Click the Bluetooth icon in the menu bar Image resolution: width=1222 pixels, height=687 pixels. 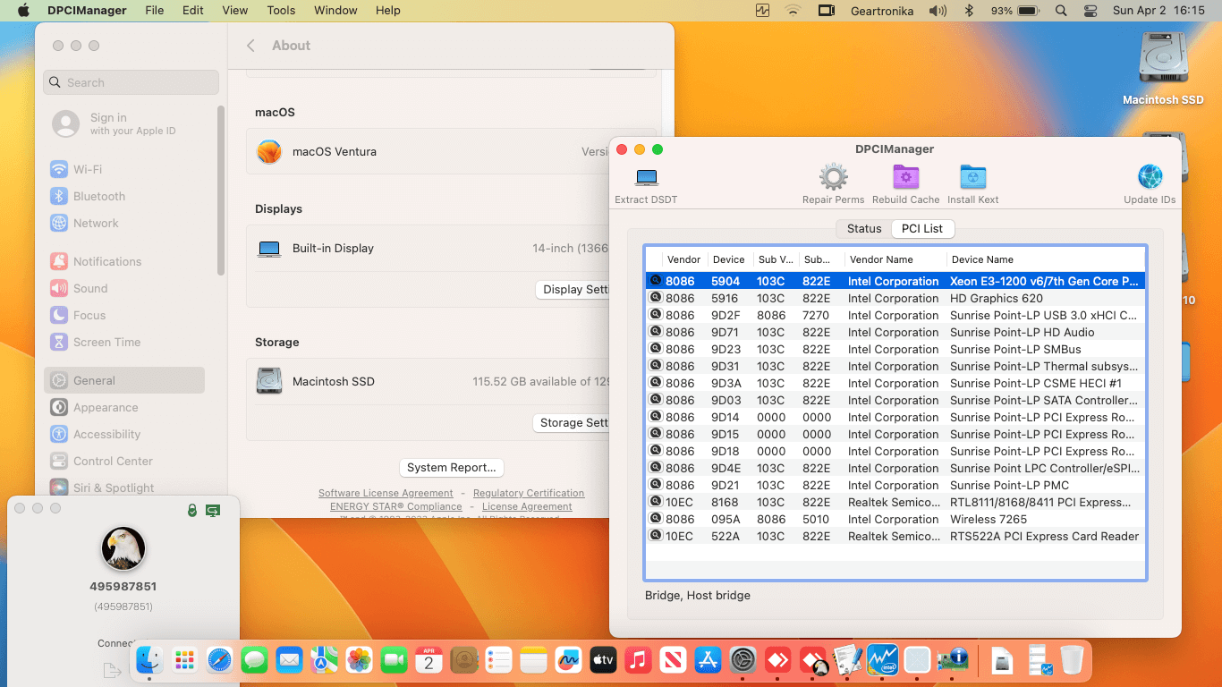pyautogui.click(x=968, y=11)
